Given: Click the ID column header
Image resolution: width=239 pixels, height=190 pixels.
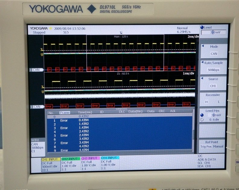Looking at the screenshot, I should click(102, 112).
